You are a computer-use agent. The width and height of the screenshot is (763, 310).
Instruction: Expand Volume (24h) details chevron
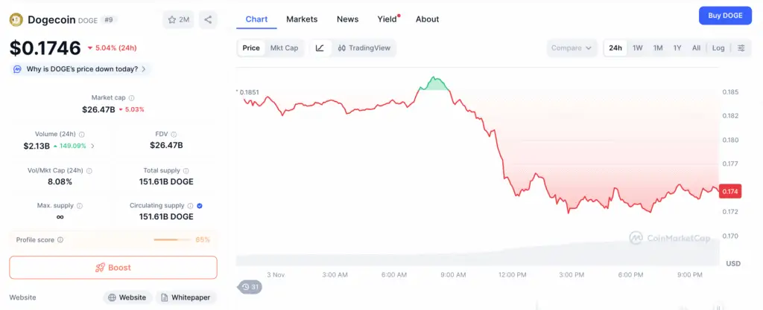pos(92,146)
